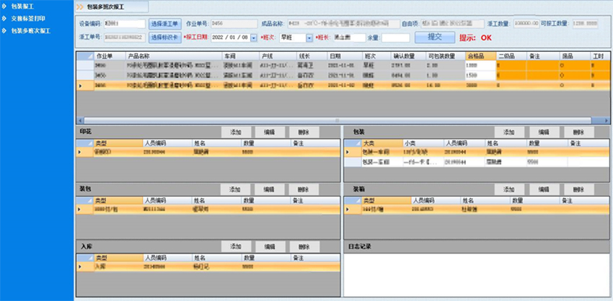Screen dimensions: 613x301
Task: Click the 小类 column header in 包装 table
Action: click(x=423, y=143)
